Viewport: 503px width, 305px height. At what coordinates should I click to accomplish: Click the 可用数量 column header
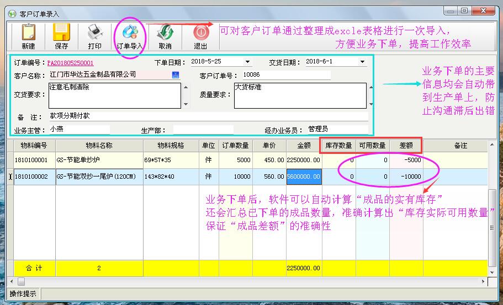[x=373, y=146]
